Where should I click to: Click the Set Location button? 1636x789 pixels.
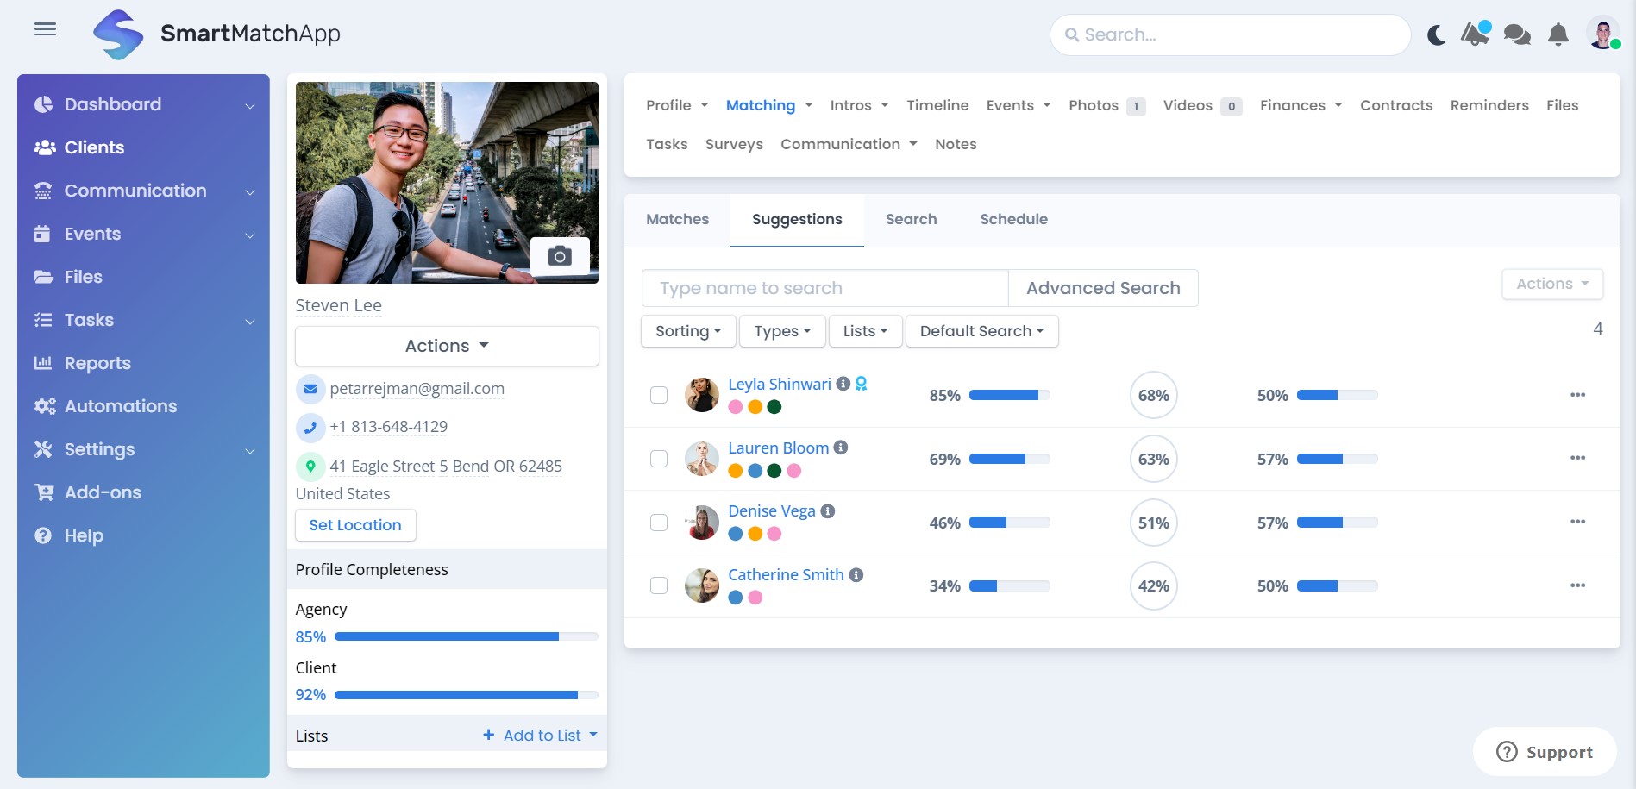(x=354, y=524)
